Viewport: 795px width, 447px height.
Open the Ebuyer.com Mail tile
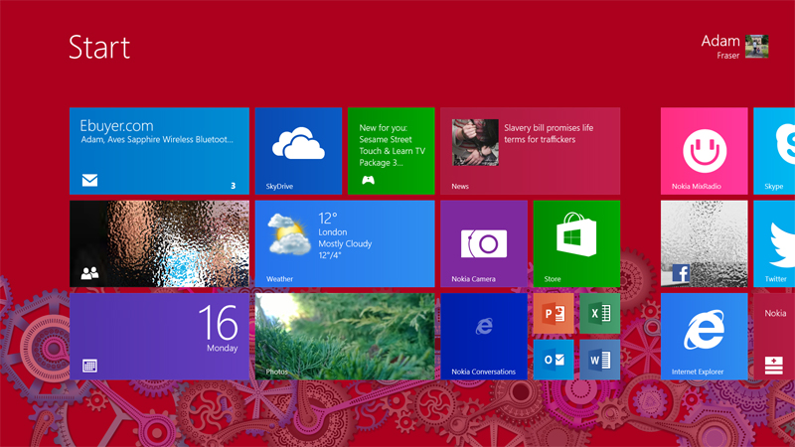pyautogui.click(x=159, y=151)
